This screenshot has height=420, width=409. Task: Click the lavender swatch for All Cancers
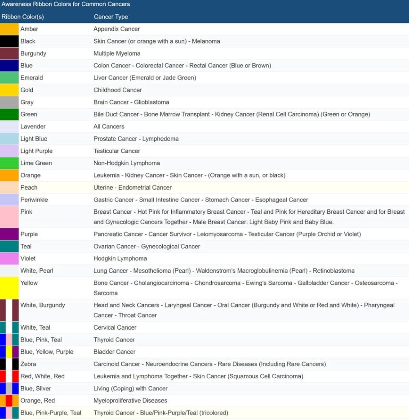tap(10, 126)
